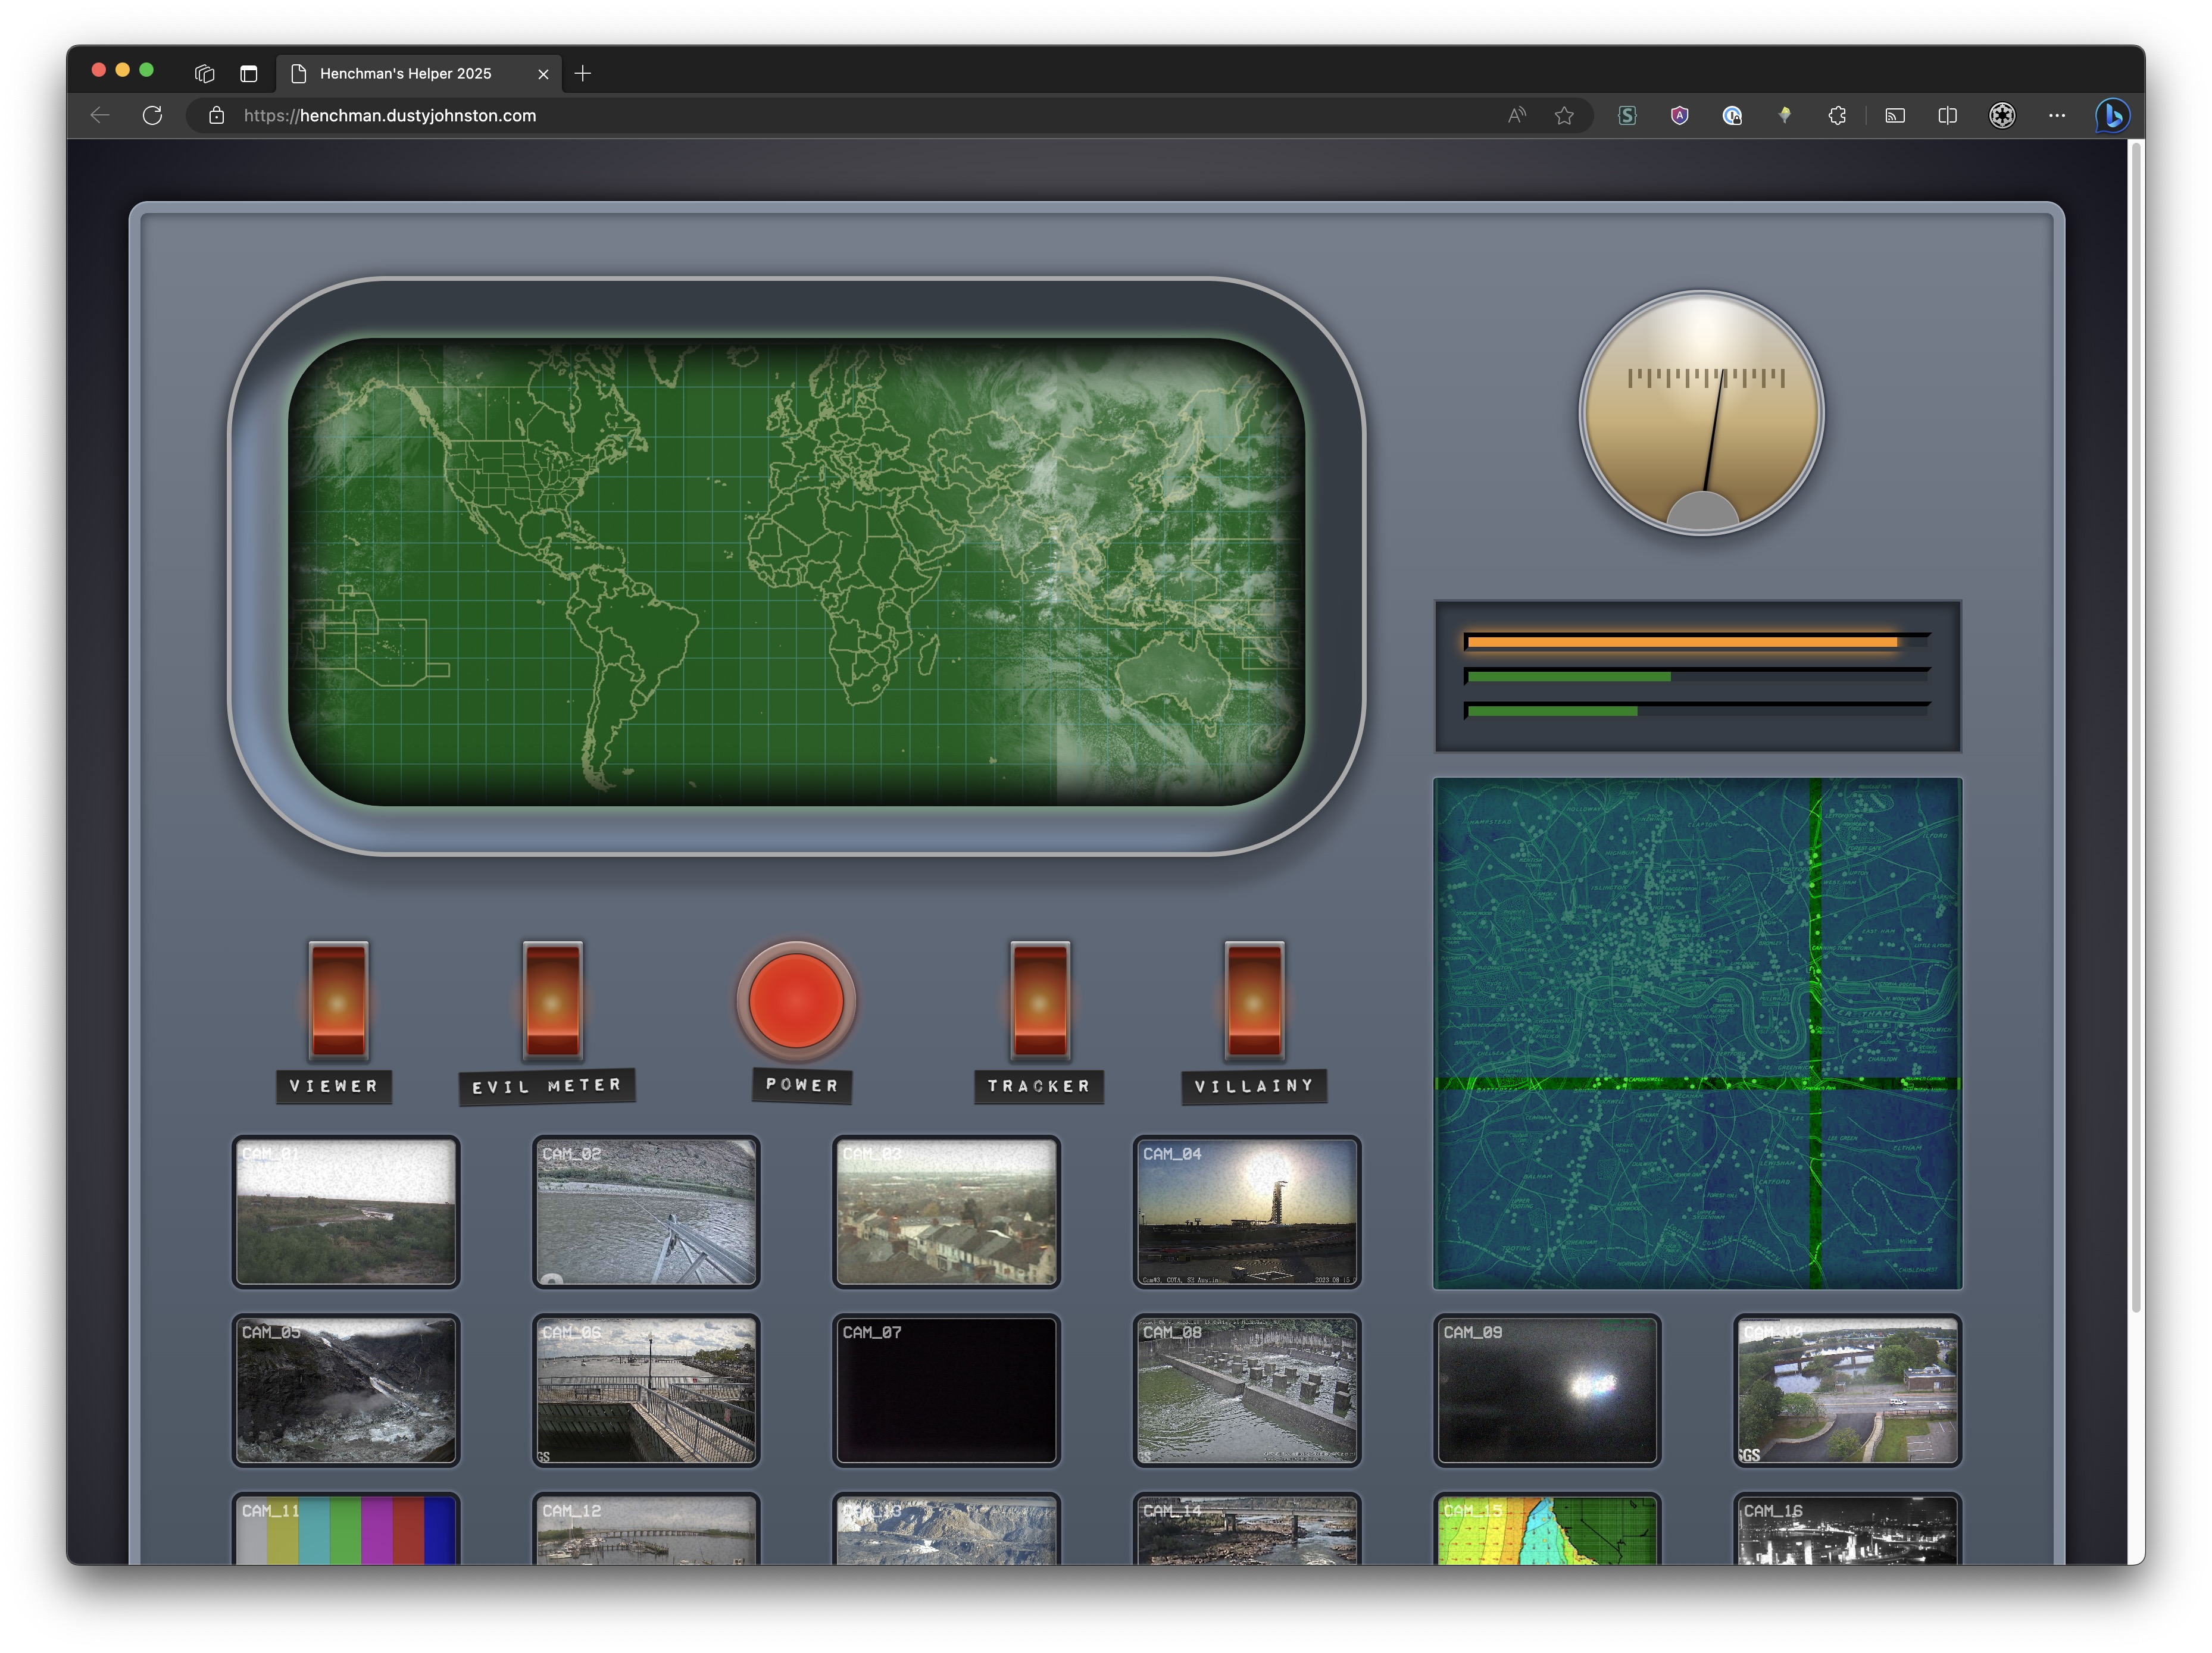Open the green S extension icon
2212x1653 pixels.
point(1628,116)
